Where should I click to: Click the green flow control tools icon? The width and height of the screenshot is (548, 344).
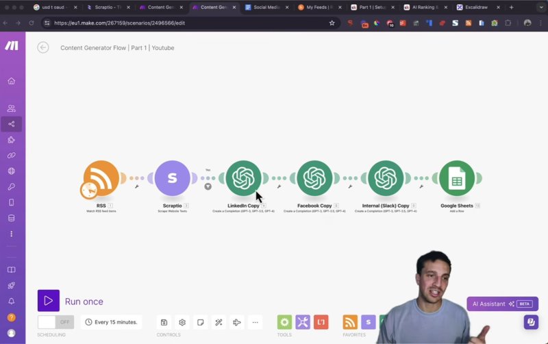284,322
